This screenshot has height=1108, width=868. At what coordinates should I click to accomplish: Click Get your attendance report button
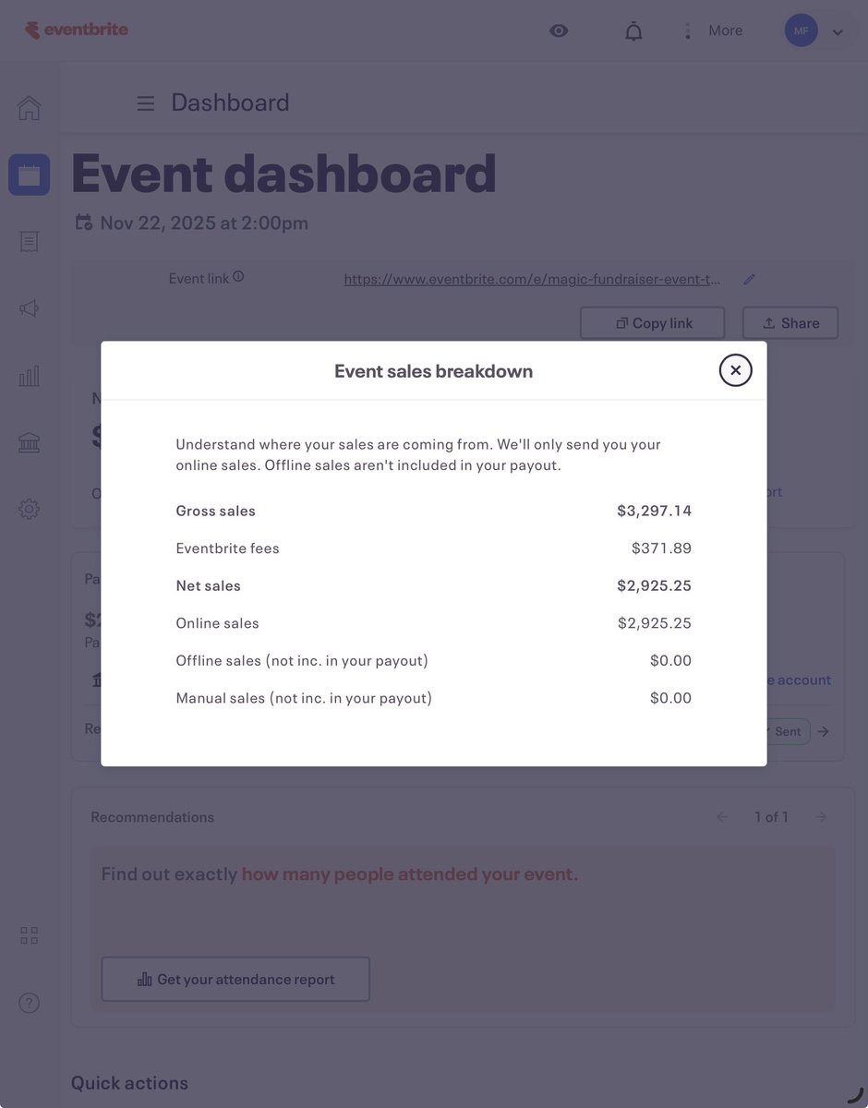point(235,980)
